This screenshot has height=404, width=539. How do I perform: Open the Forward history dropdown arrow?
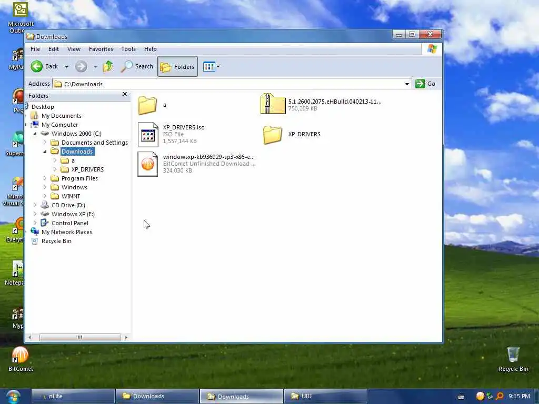[x=95, y=67]
